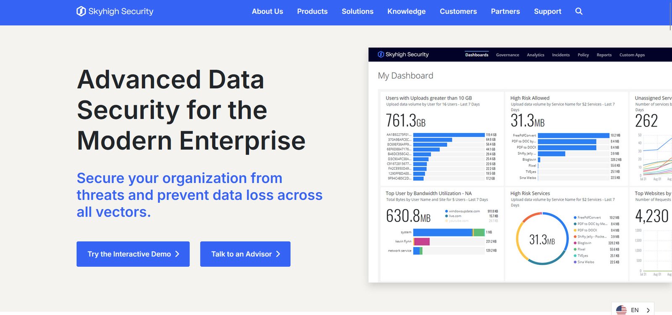Image resolution: width=672 pixels, height=315 pixels.
Task: Open the Support navigation link
Action: coord(547,11)
